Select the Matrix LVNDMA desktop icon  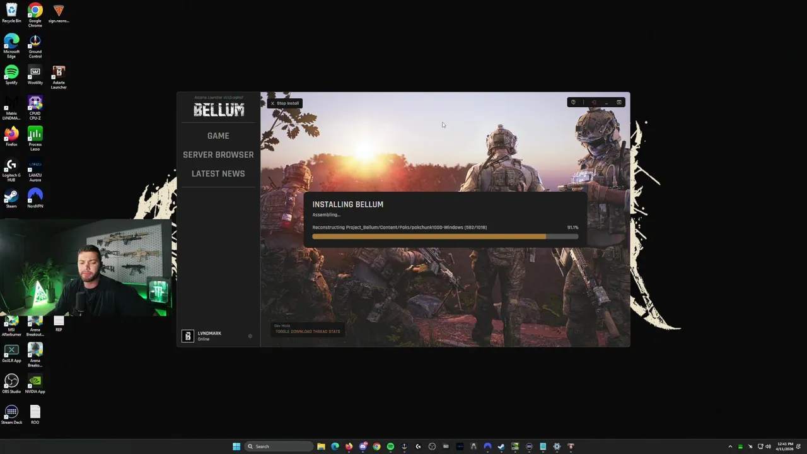(x=11, y=108)
